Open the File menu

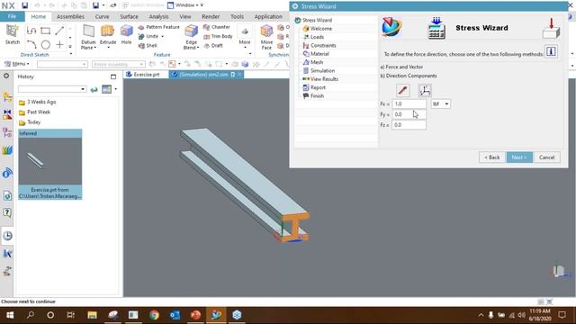pos(12,16)
